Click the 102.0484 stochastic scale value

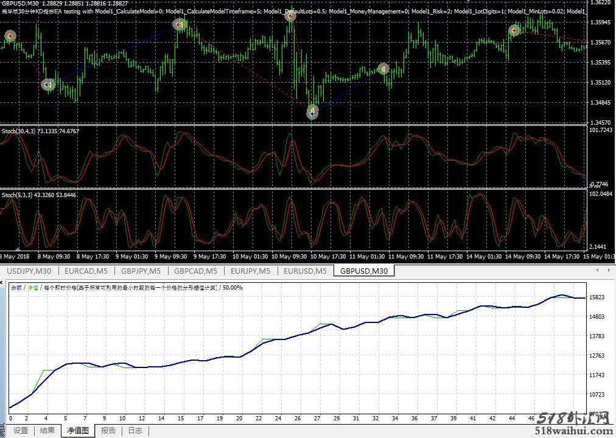click(601, 194)
